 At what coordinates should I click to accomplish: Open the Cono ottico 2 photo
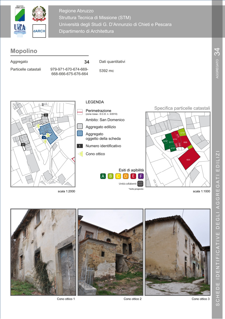click(111, 252)
